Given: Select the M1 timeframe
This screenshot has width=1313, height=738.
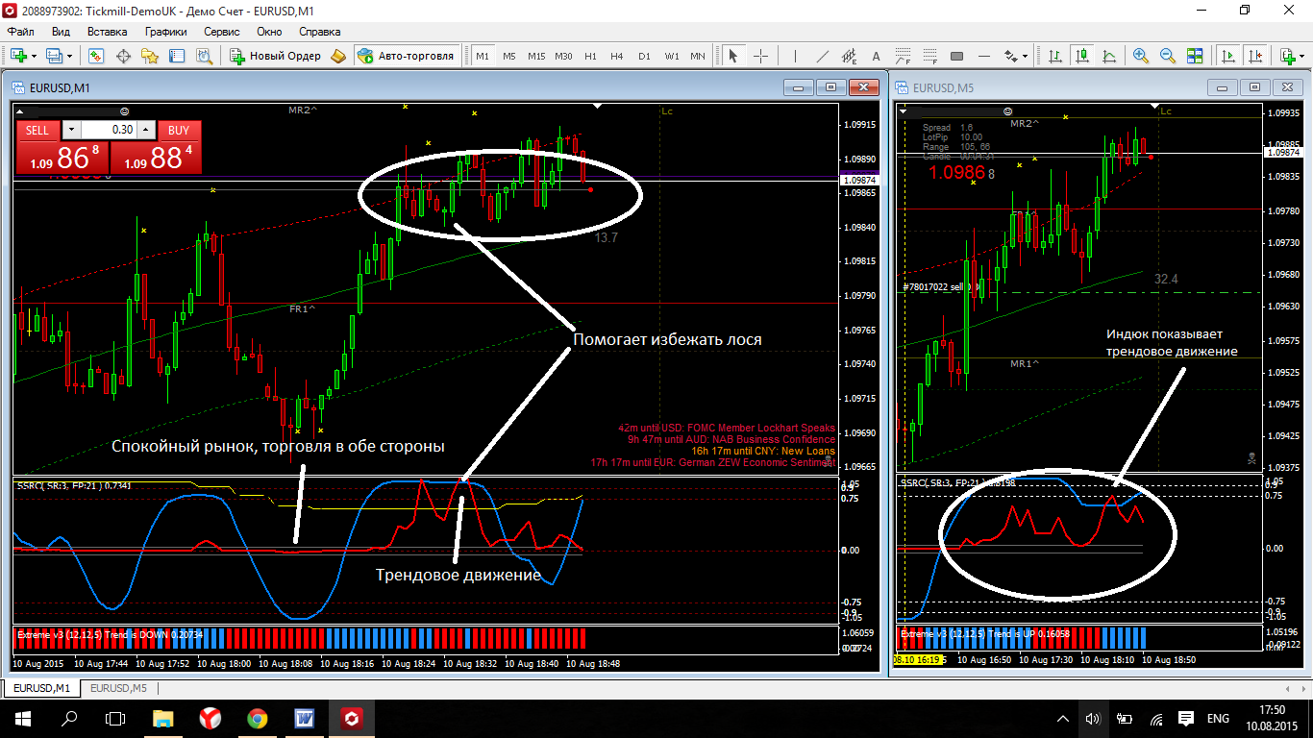Looking at the screenshot, I should tap(483, 56).
